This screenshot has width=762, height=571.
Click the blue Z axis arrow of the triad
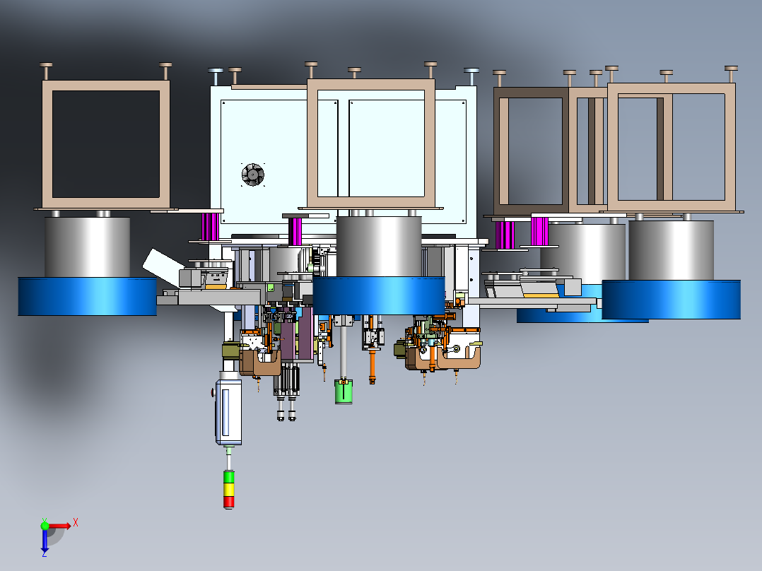click(x=45, y=541)
